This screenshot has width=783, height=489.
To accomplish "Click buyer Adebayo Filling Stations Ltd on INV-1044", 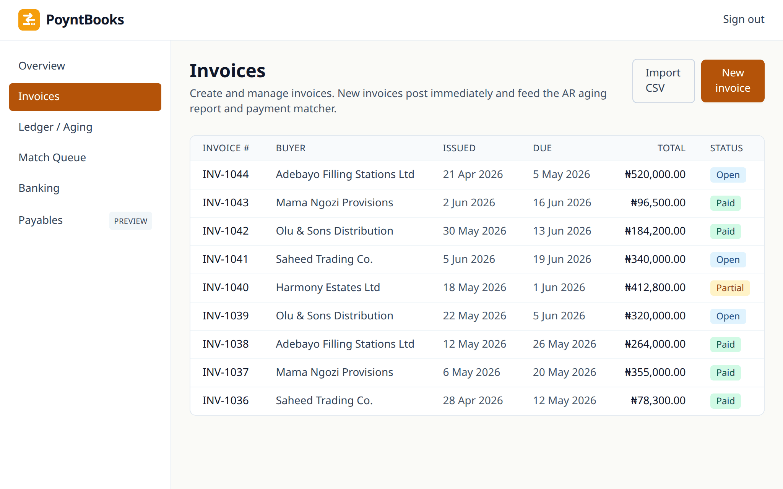I will tap(345, 175).
